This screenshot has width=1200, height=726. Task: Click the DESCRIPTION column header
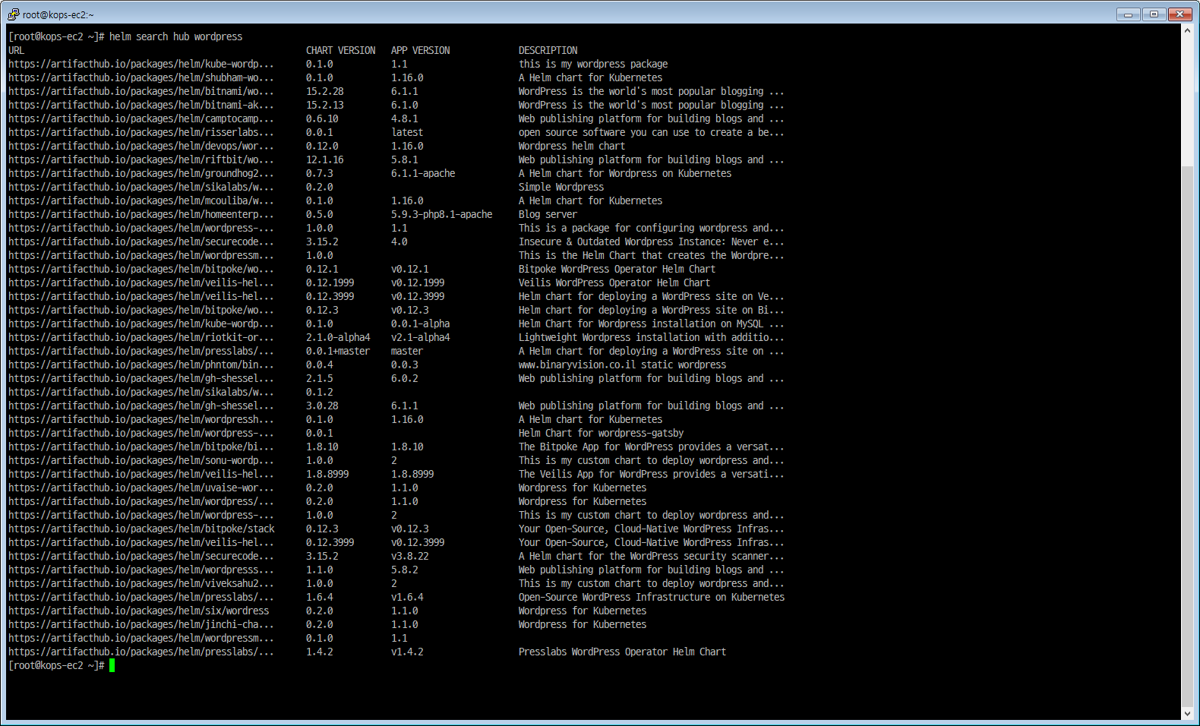click(548, 50)
